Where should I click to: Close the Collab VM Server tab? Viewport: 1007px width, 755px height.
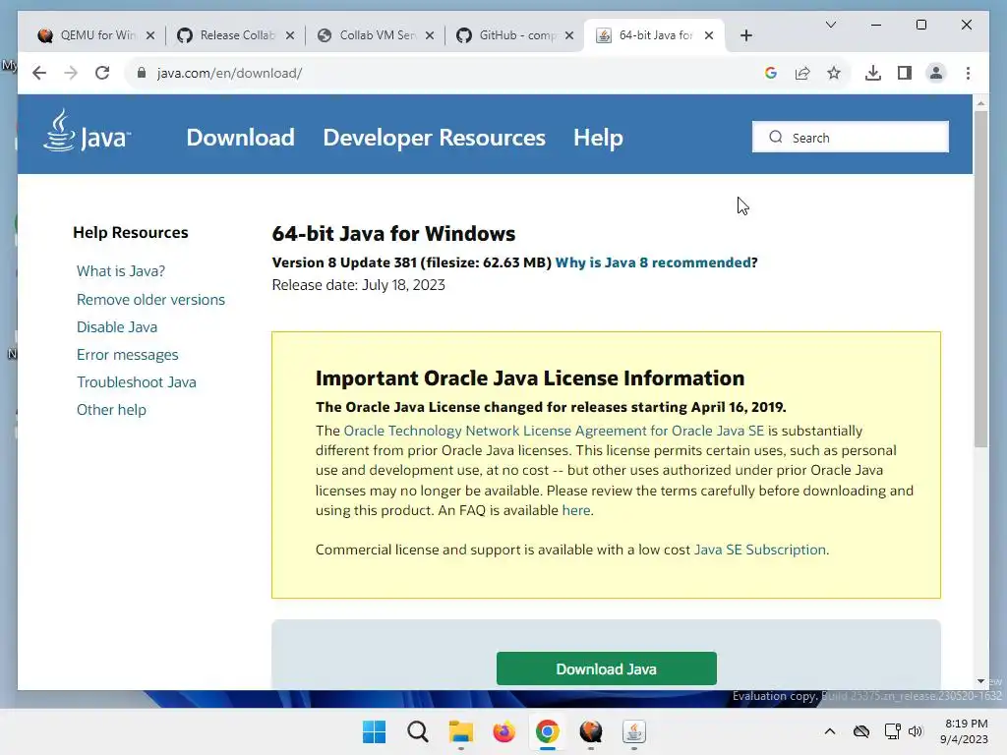pos(430,35)
